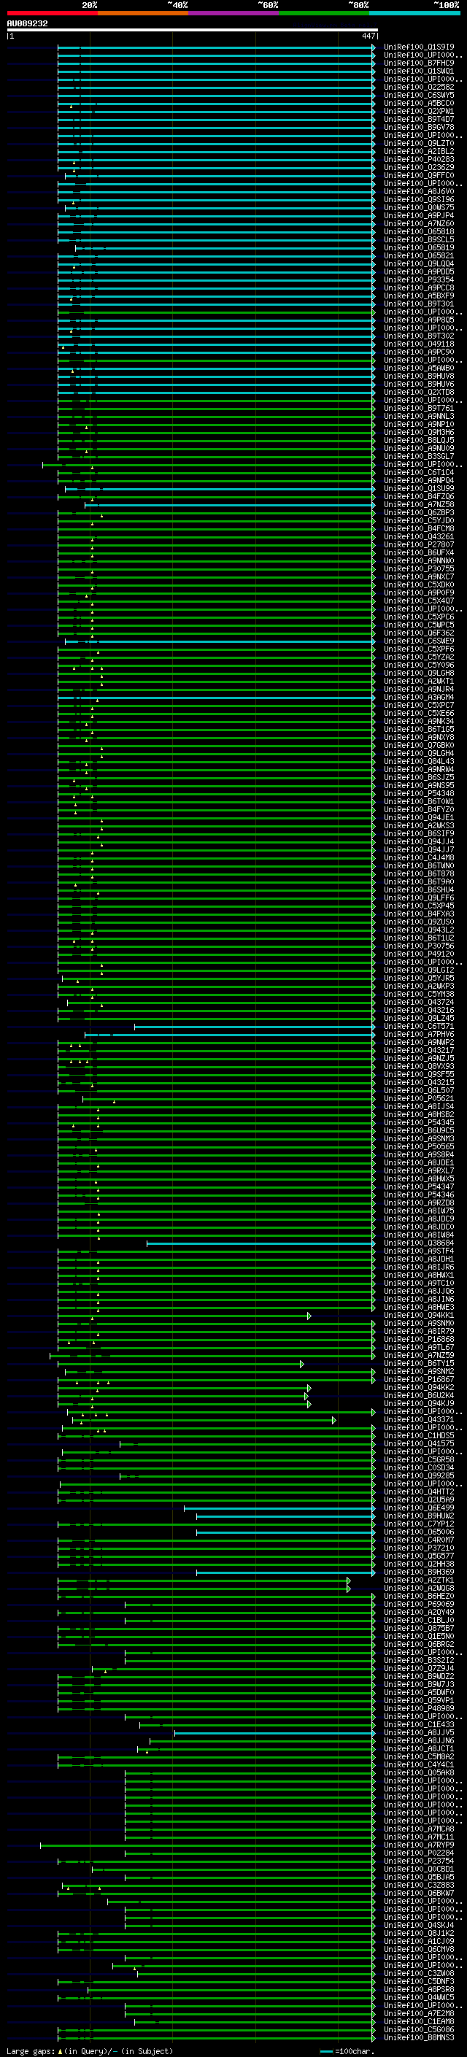Select the hit UniRef100_A2ZTK1
This screenshot has height=2057, width=467.
click(419, 1581)
